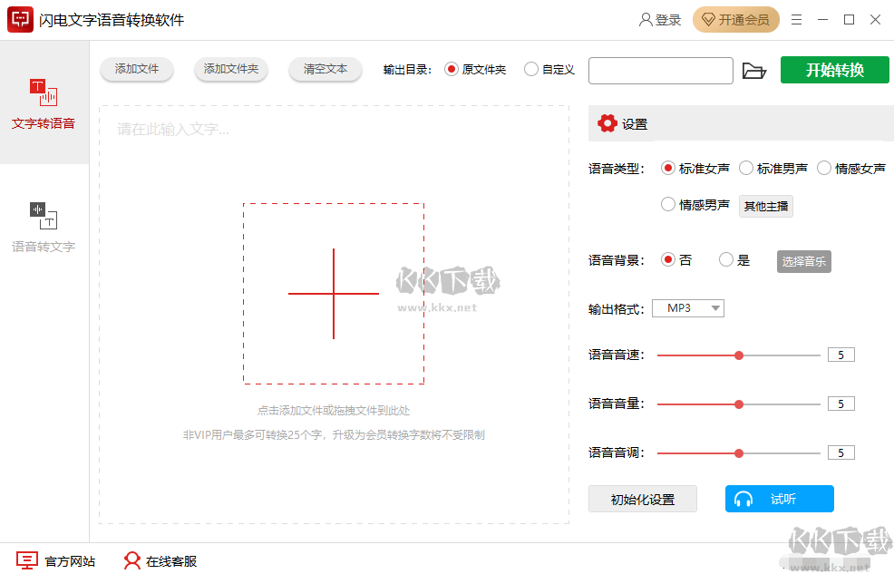Screen dimensions: 894x574
Task: Click the 试听 preview button
Action: 779,499
